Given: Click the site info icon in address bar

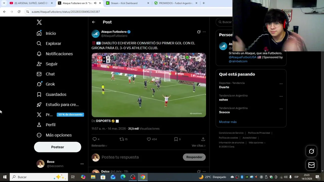Looking at the screenshot, I should tap(28, 12).
